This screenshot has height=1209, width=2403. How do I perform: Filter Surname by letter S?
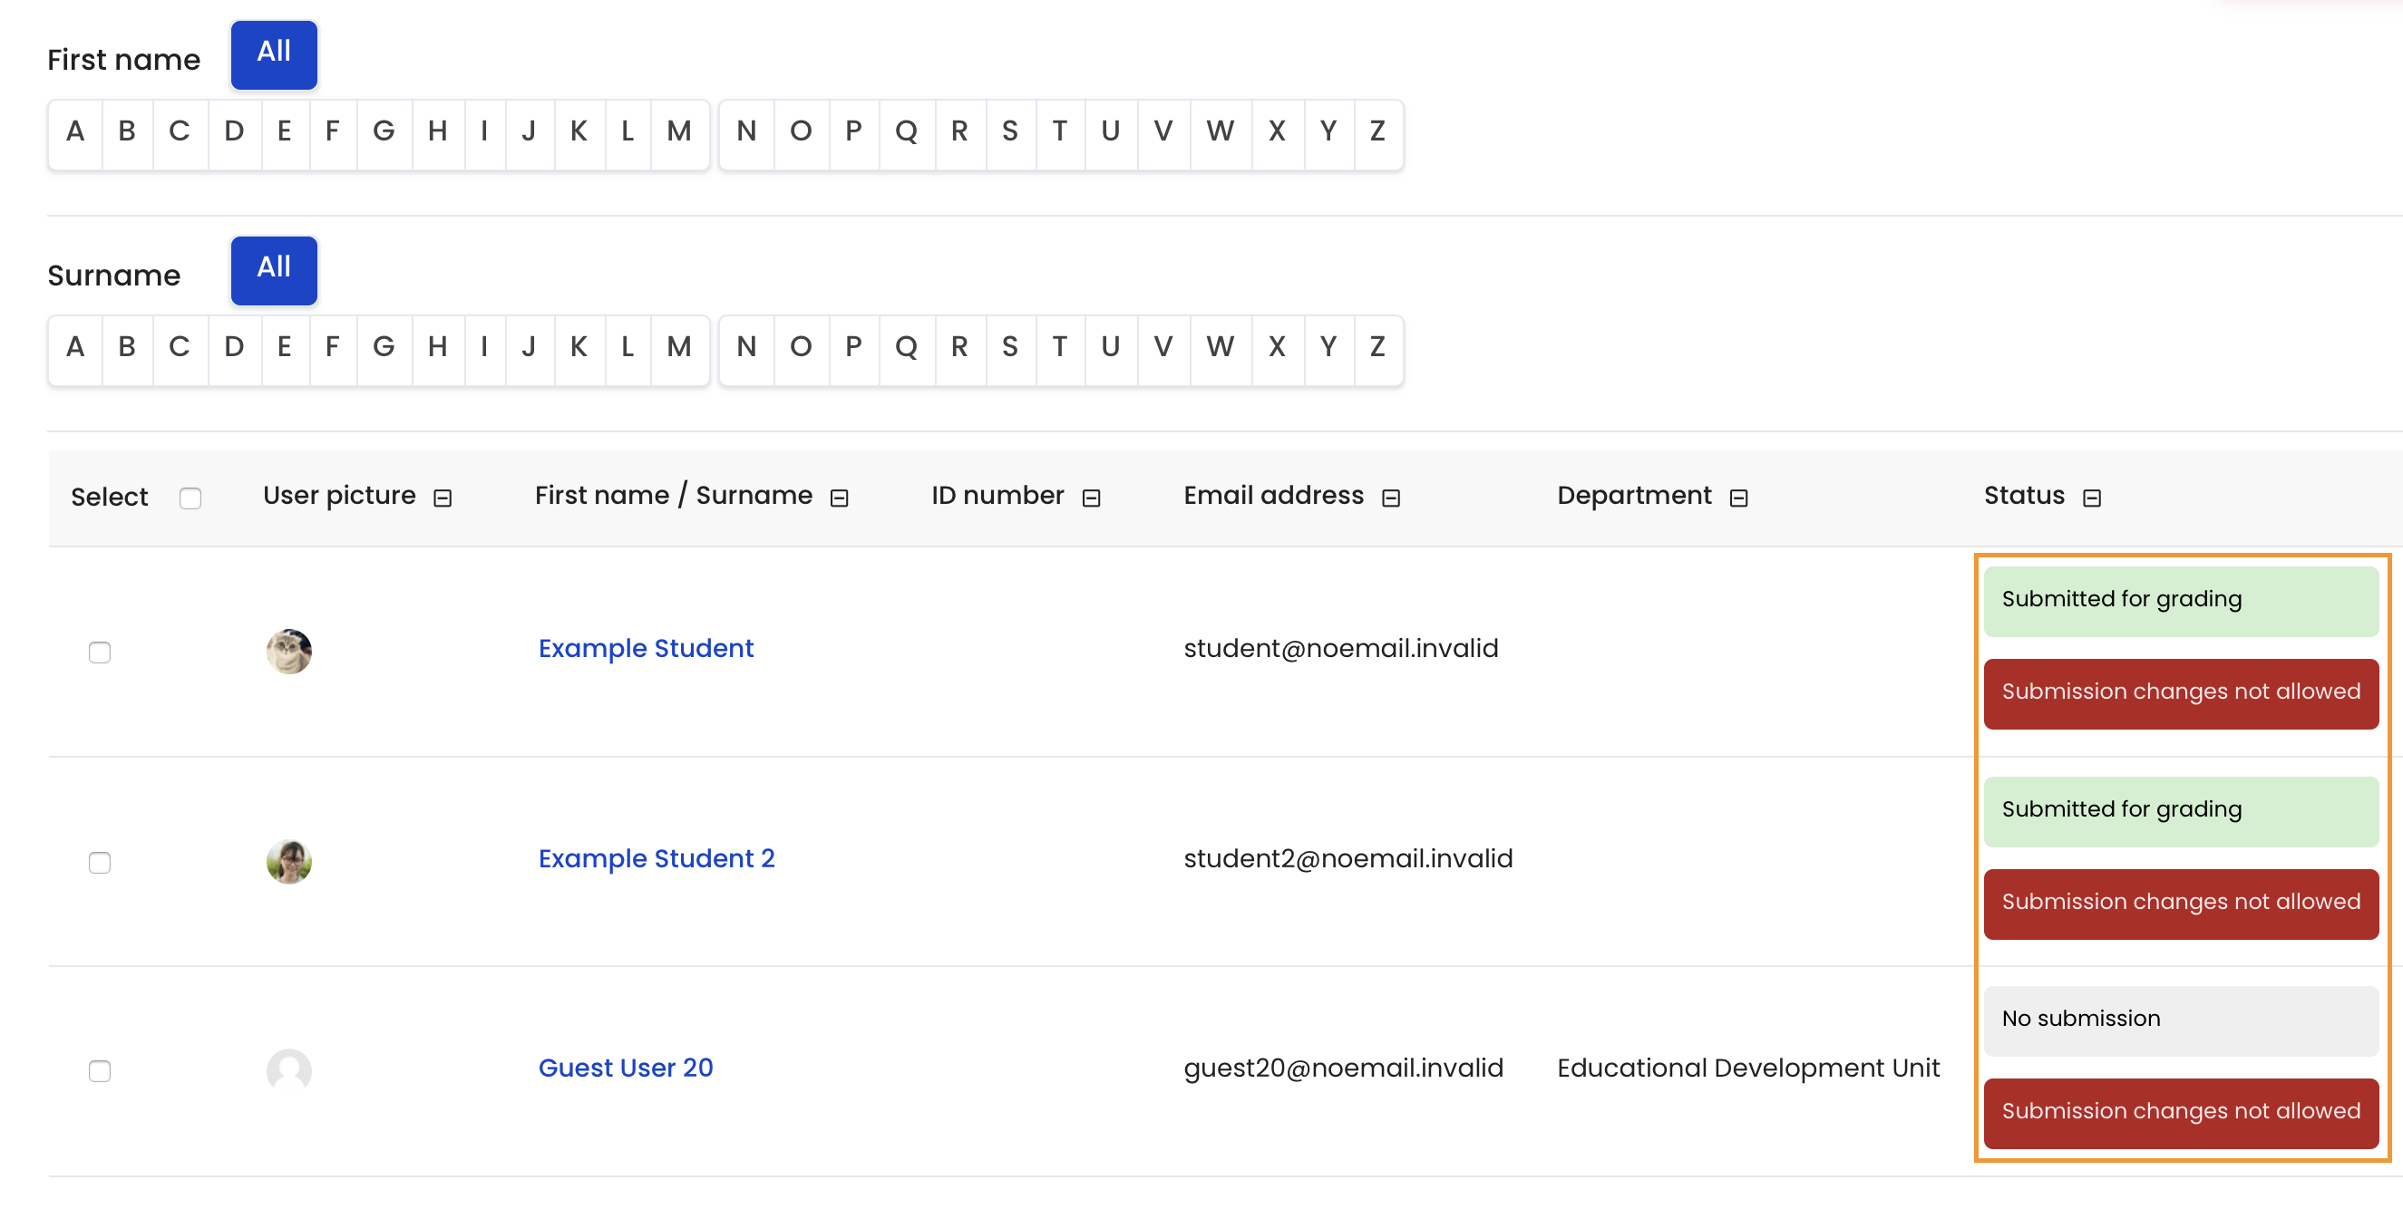pos(1010,350)
